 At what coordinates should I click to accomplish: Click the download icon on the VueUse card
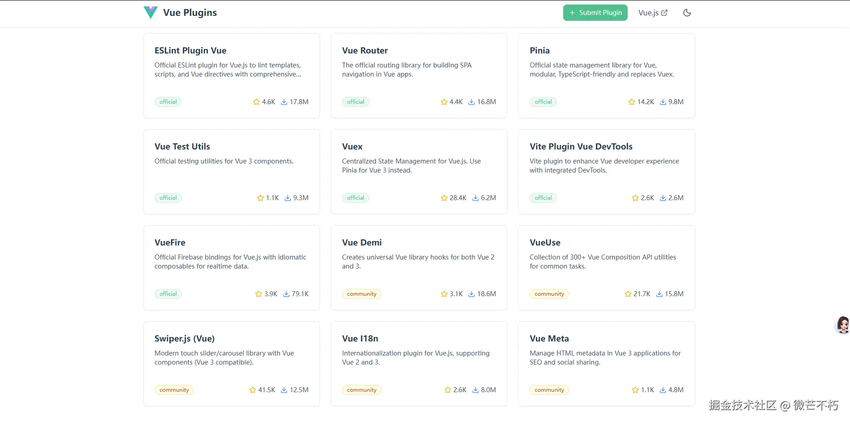click(659, 294)
